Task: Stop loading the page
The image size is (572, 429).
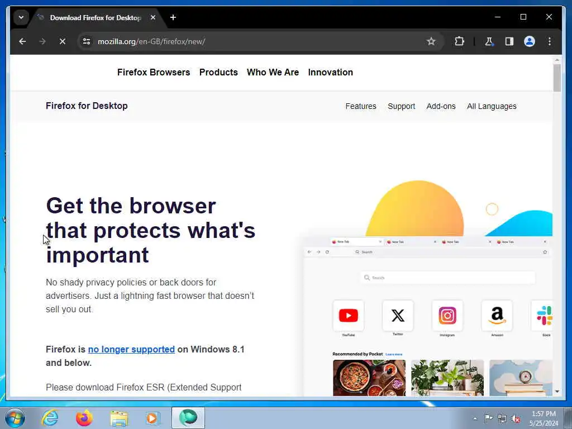Action: 63,41
